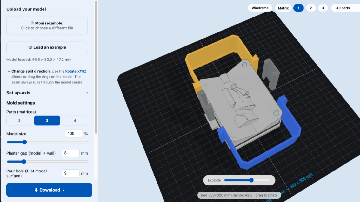This screenshot has height=203, width=360.
Task: Focus the Pour hole diameter field
Action: pyautogui.click(x=70, y=173)
